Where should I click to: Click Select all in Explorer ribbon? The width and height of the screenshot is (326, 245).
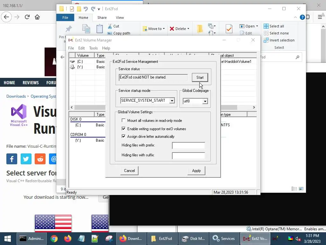tap(274, 26)
